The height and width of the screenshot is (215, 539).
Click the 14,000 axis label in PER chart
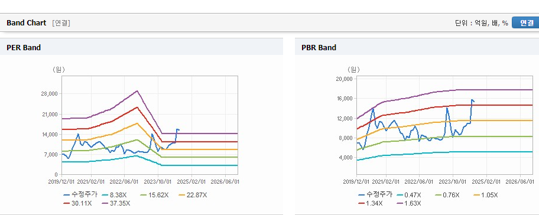[50, 134]
